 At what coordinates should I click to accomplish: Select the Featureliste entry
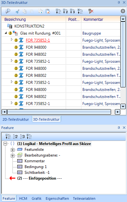(x=34, y=149)
